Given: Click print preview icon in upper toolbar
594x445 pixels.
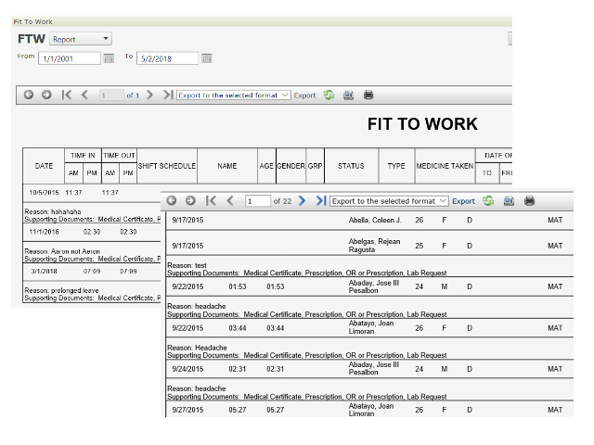Looking at the screenshot, I should [349, 95].
